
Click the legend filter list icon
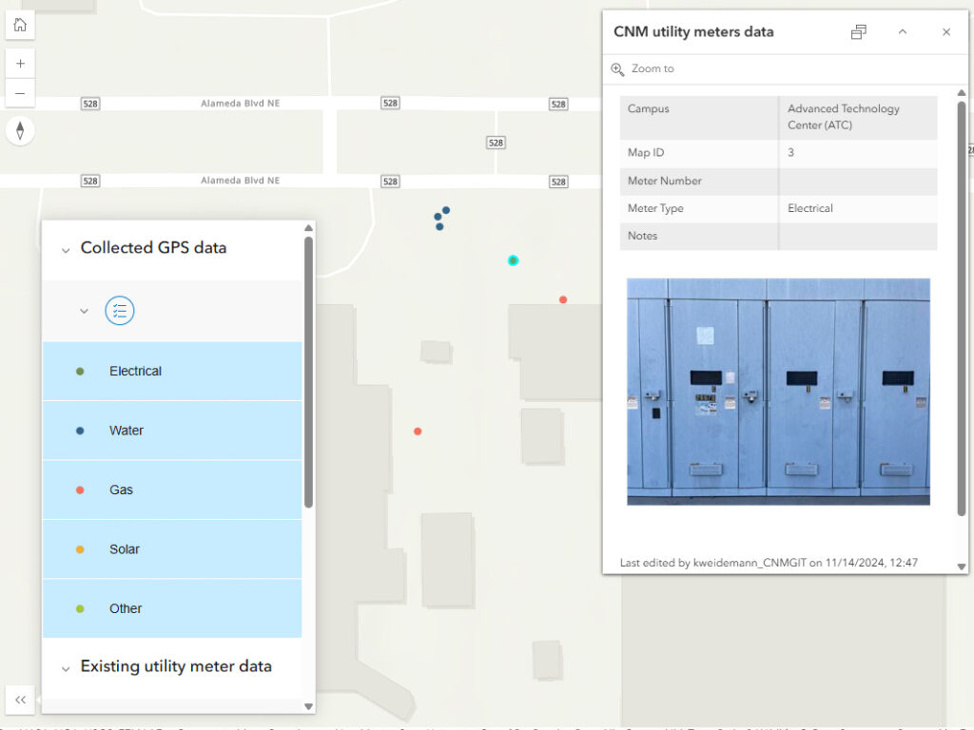(120, 311)
